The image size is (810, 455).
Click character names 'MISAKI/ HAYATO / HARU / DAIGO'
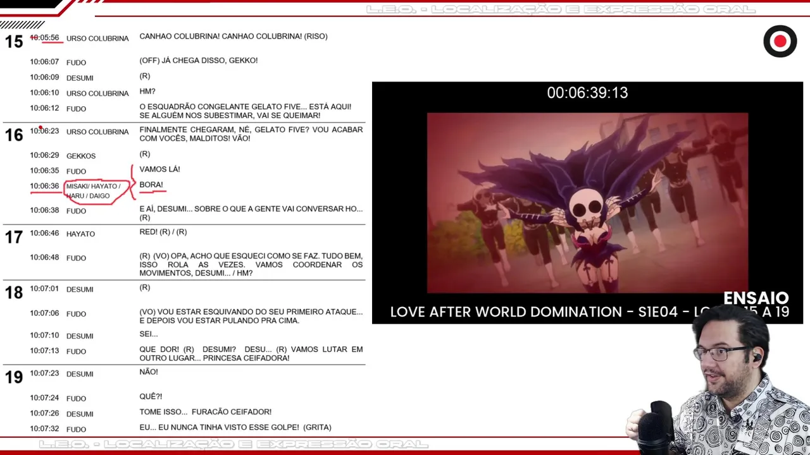(93, 191)
